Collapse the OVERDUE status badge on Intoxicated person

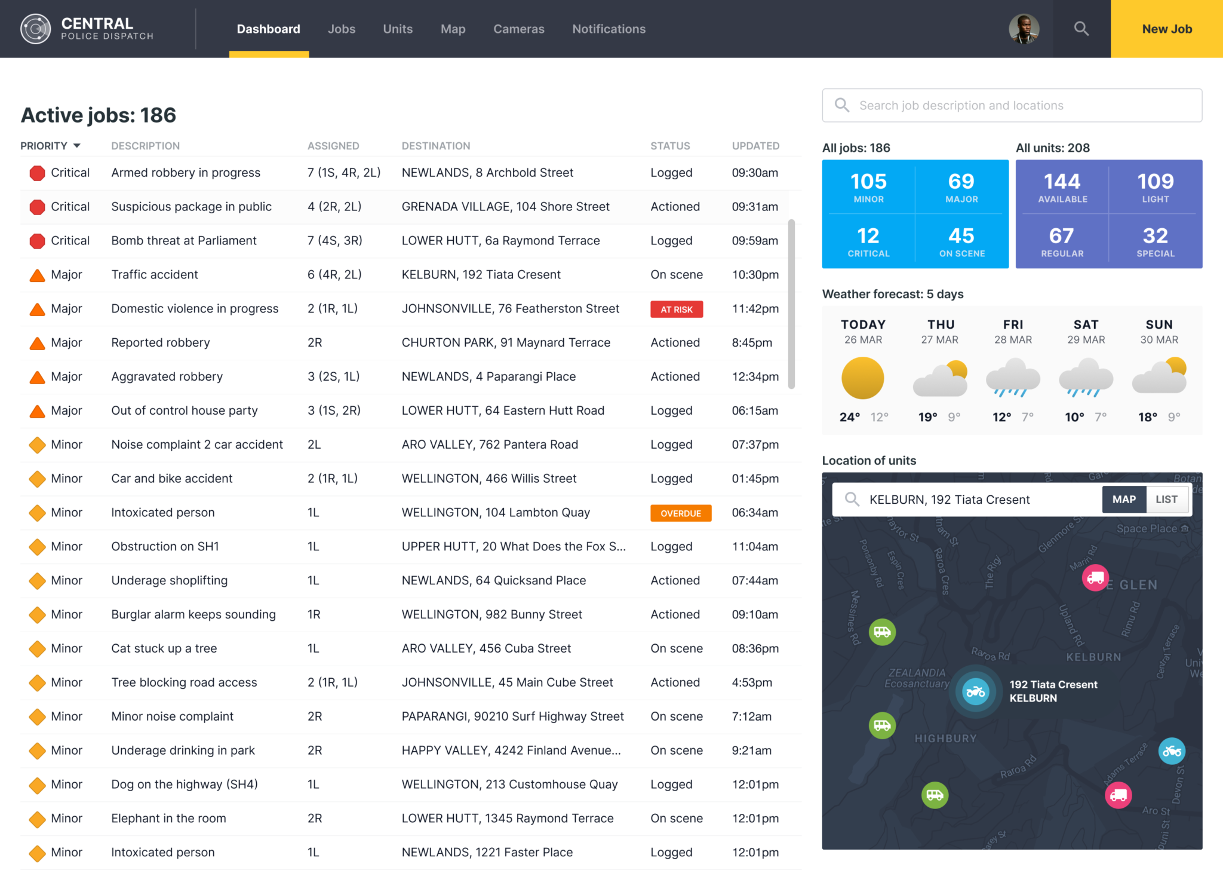click(x=680, y=513)
